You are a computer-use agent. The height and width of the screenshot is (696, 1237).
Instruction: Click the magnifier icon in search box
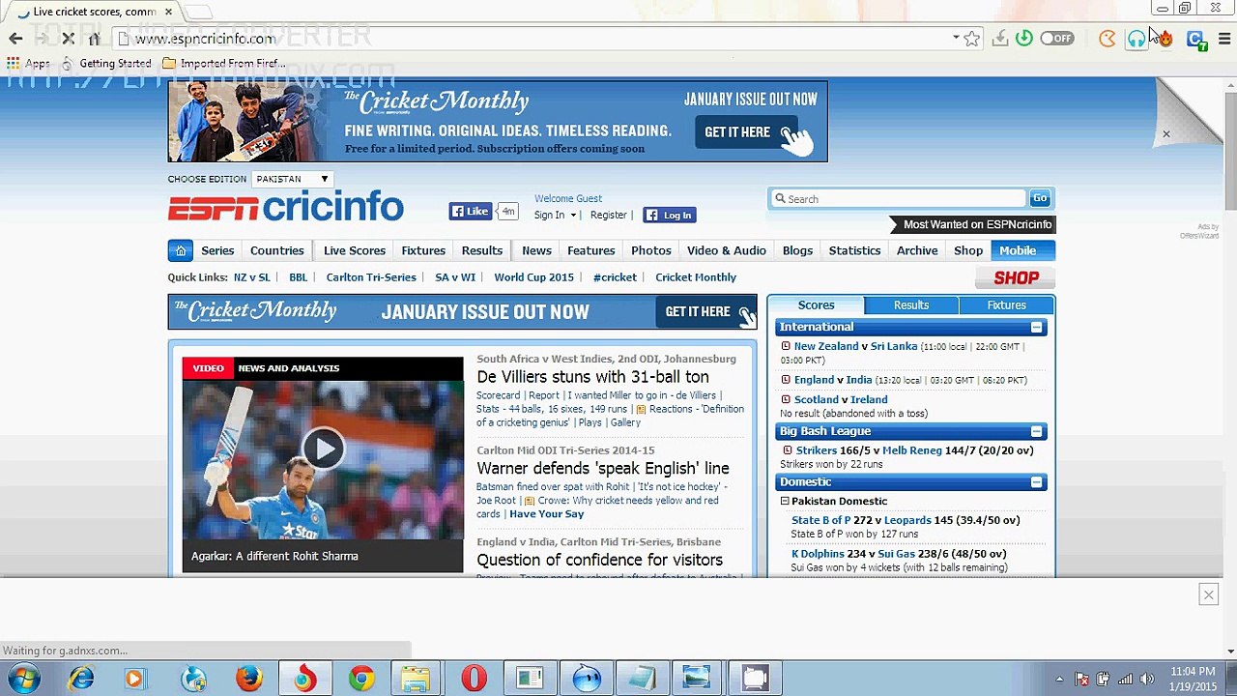point(780,199)
